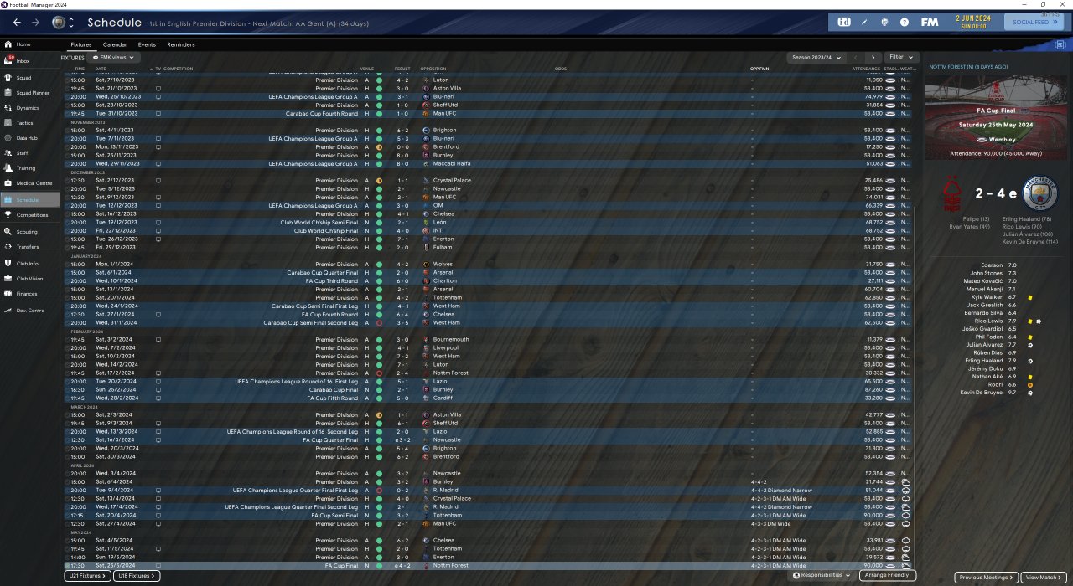Click the club switcher up-down arrows
Viewport: 1073px width, 586px height.
pos(71,22)
